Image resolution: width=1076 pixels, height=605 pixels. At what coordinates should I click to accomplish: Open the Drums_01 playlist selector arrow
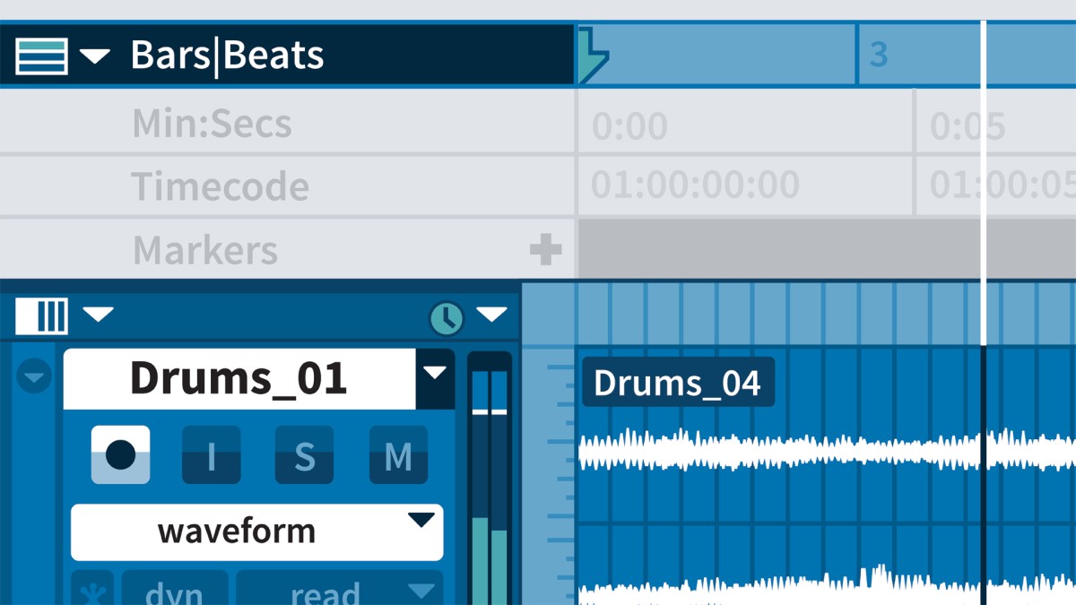(436, 379)
